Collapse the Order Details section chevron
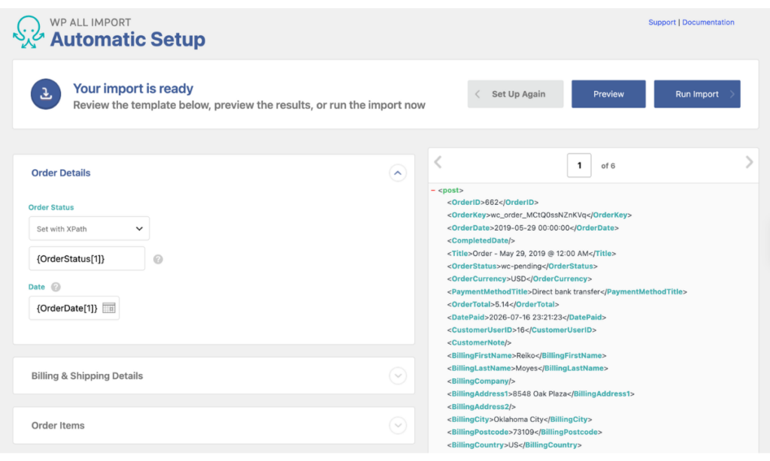This screenshot has height=461, width=770. [398, 173]
